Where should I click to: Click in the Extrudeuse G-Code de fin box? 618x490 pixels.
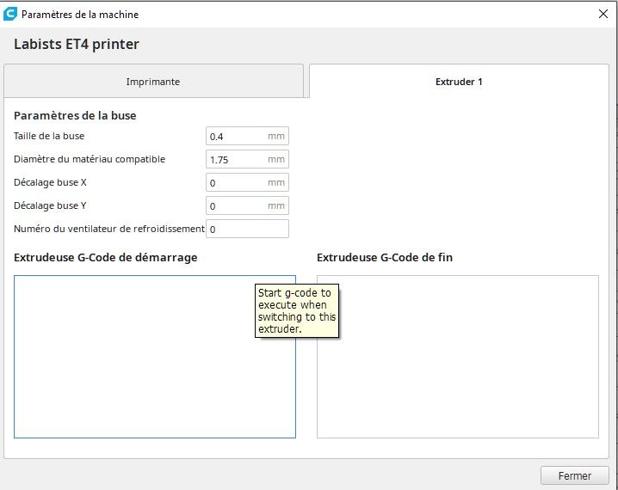point(458,357)
